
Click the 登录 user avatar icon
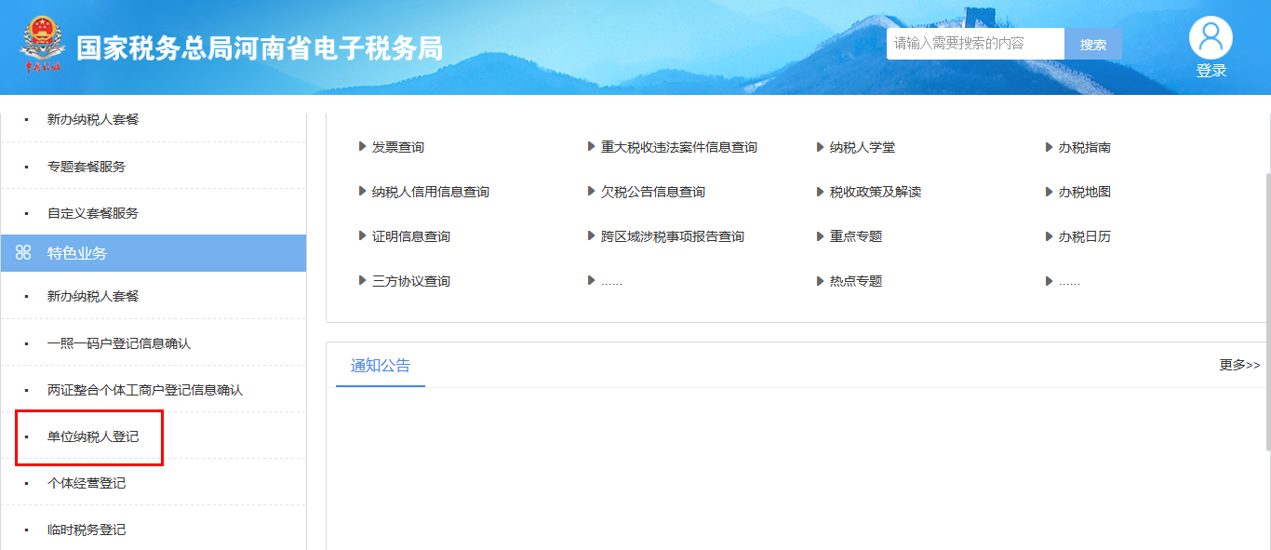[x=1211, y=36]
